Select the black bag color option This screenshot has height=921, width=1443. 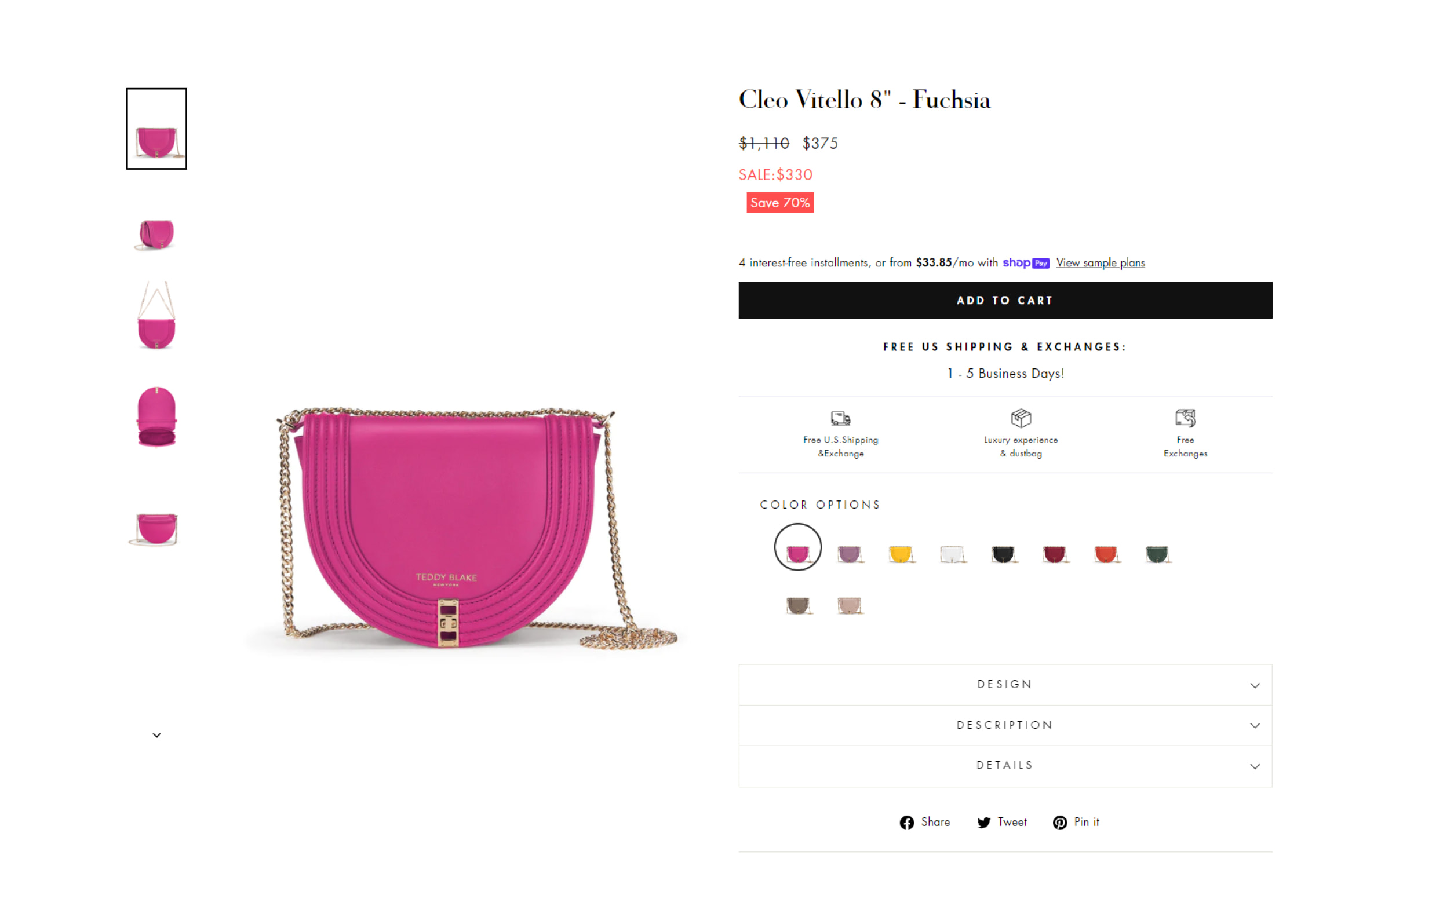(x=1003, y=554)
